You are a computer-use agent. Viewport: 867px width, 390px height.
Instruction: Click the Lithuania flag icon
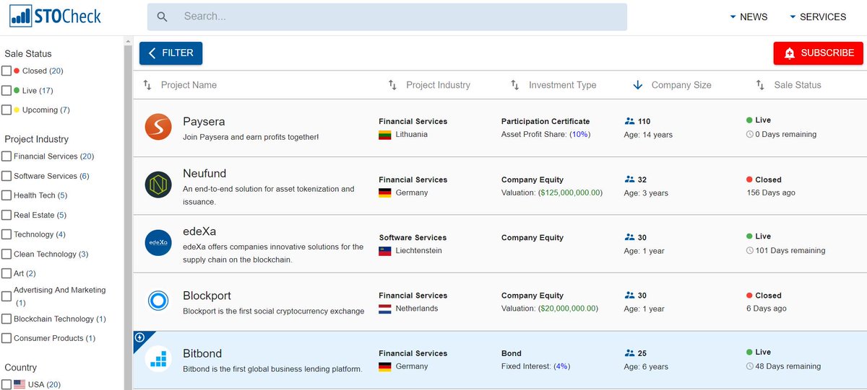385,135
